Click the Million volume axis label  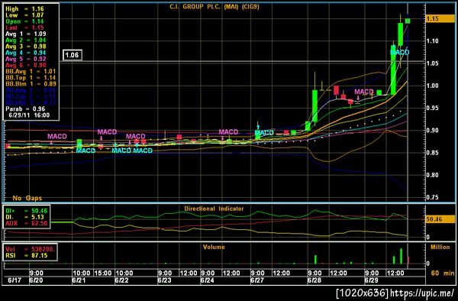440,247
